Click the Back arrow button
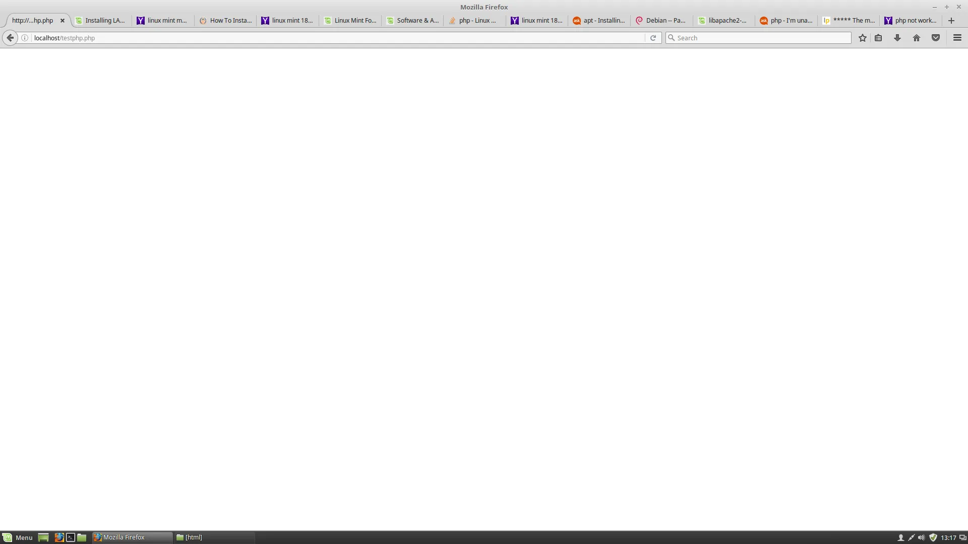 (x=10, y=38)
